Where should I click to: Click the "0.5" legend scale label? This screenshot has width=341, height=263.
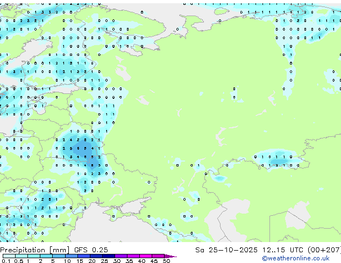click(19, 261)
